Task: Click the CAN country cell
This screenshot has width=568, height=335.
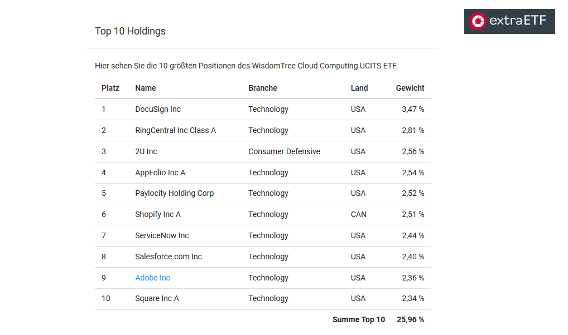Action: (358, 214)
